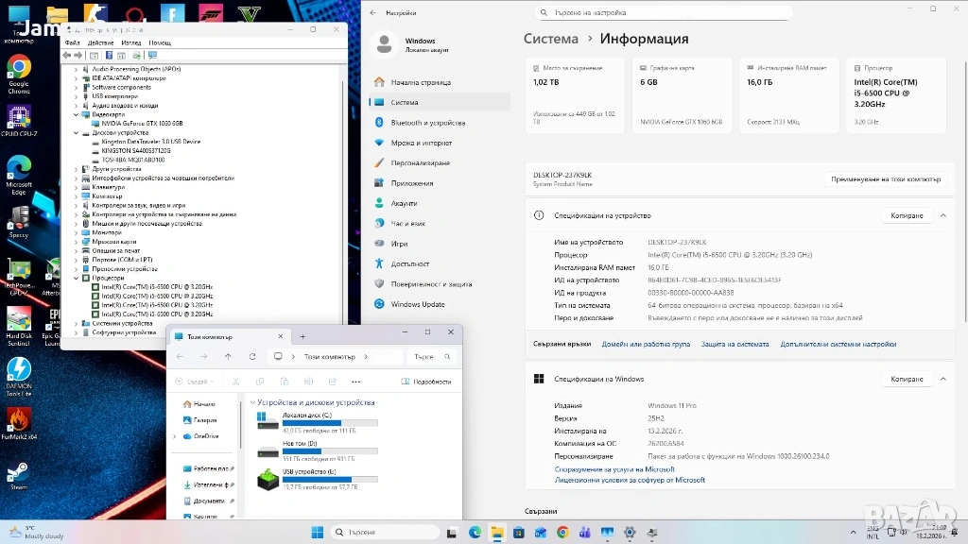
Task: Open the Файл menu in Device Manager
Action: 73,42
